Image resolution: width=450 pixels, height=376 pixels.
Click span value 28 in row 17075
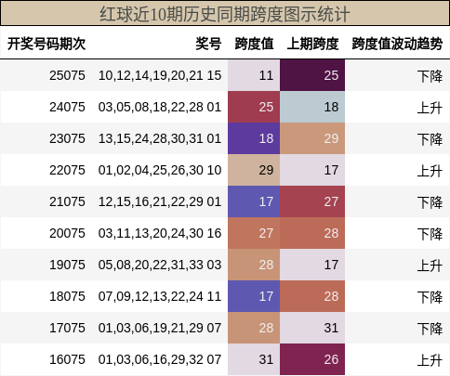254,328
